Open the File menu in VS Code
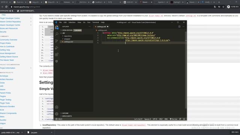The image size is (240, 135). pyautogui.click(x=60, y=22)
